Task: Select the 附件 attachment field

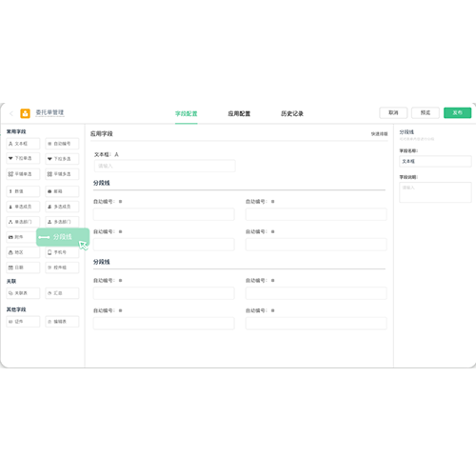Action: click(x=21, y=237)
